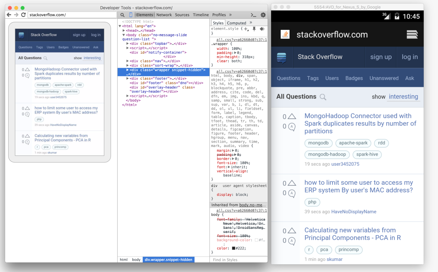Expand the div class="sort-wrap" node
Viewport: 438px width, 272px height.
[x=127, y=65]
